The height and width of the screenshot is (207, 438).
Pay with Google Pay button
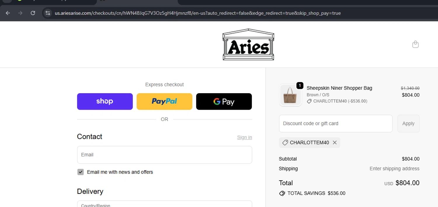tap(224, 101)
